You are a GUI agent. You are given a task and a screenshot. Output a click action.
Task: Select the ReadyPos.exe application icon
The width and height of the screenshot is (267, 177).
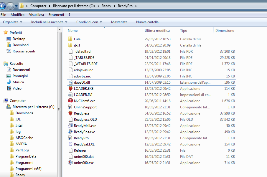pos(70,132)
